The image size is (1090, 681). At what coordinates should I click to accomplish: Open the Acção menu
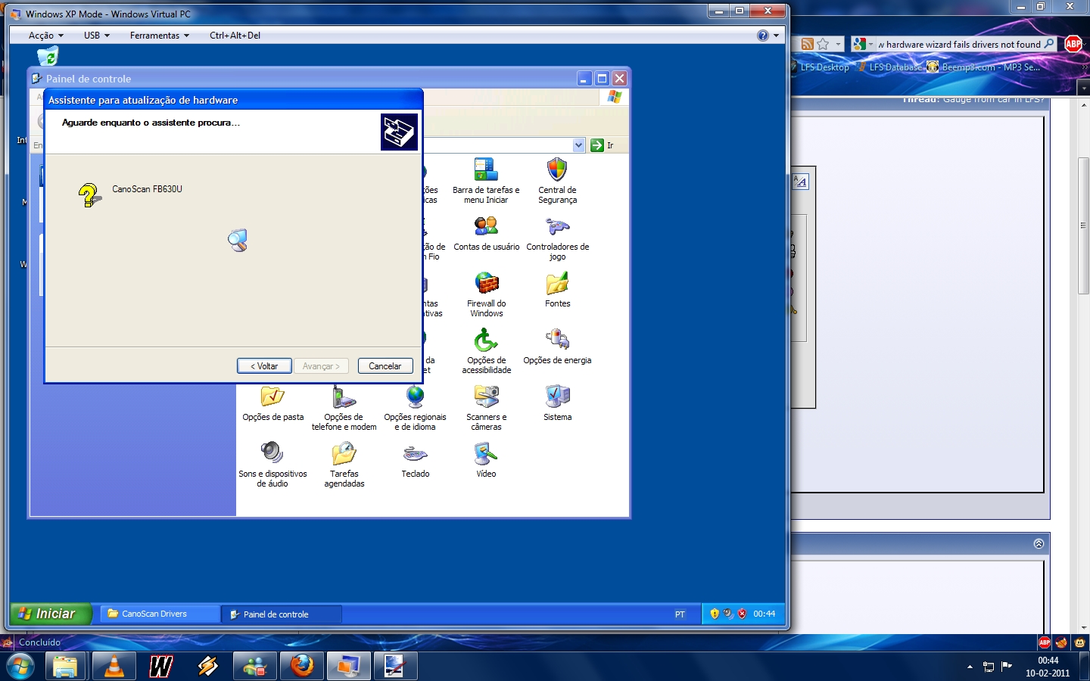point(45,36)
